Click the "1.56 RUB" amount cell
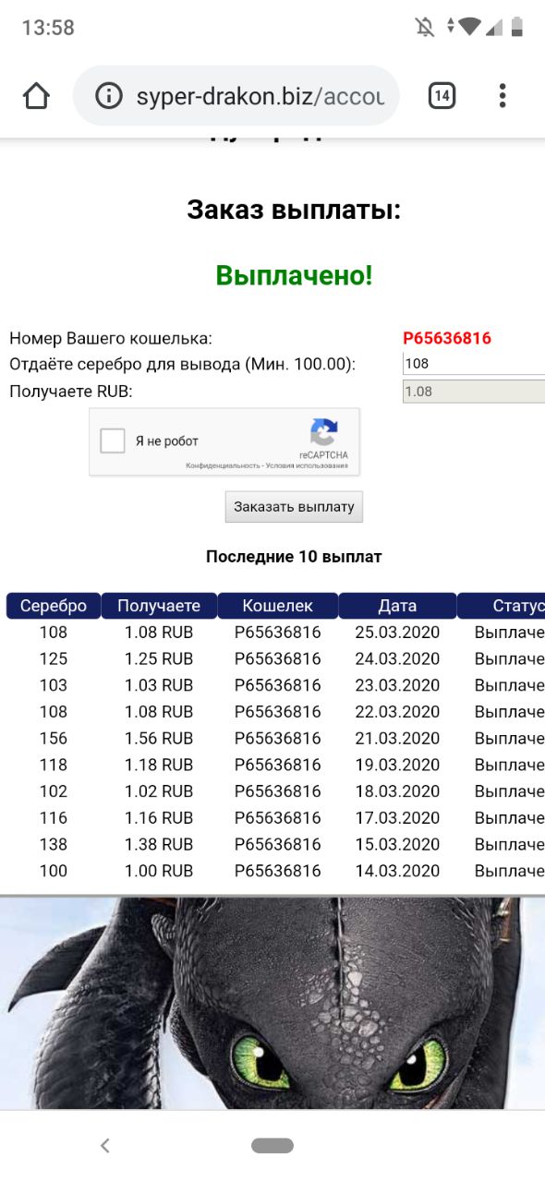The width and height of the screenshot is (545, 1182). click(159, 738)
